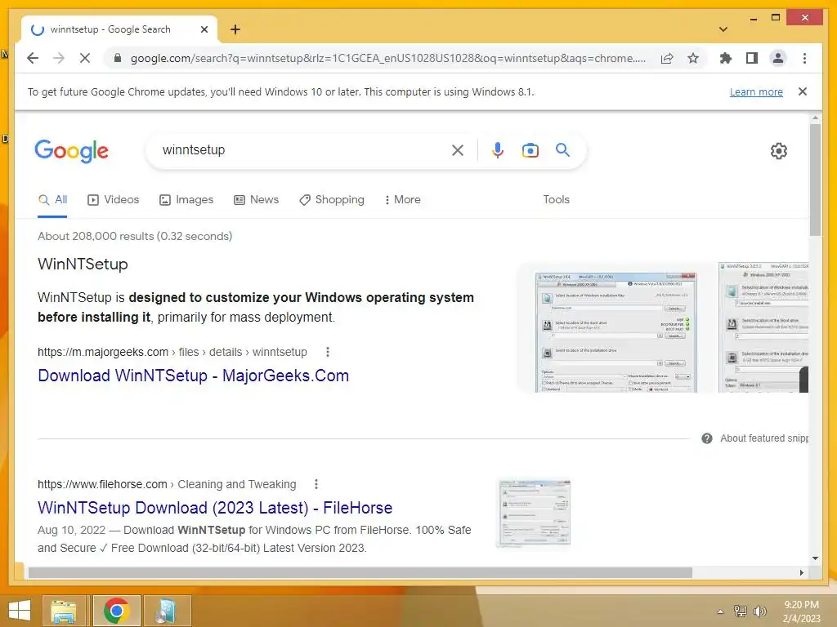Click the scroll right arrow
This screenshot has width=837, height=627.
point(801,572)
